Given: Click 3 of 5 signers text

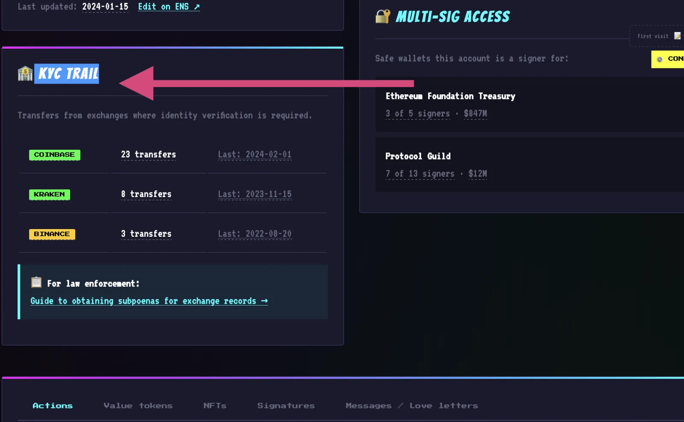Looking at the screenshot, I should (418, 114).
